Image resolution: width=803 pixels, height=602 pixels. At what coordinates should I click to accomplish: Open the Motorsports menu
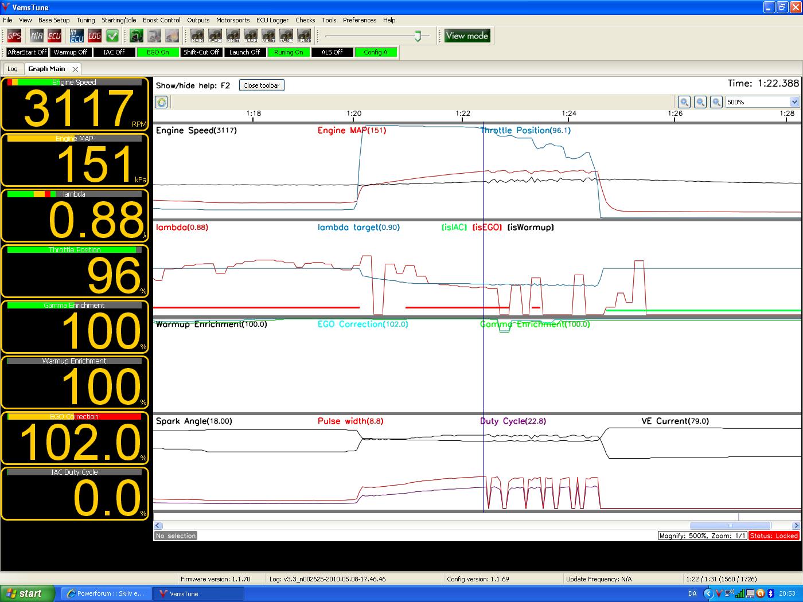(x=233, y=20)
